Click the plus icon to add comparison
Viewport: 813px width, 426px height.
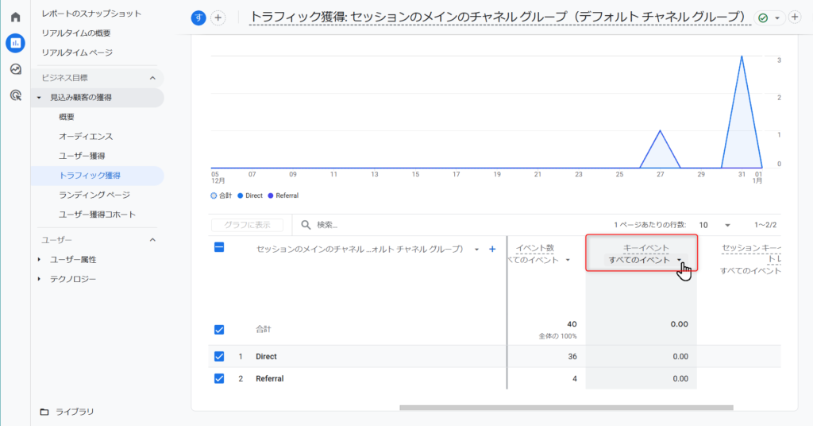(x=218, y=17)
